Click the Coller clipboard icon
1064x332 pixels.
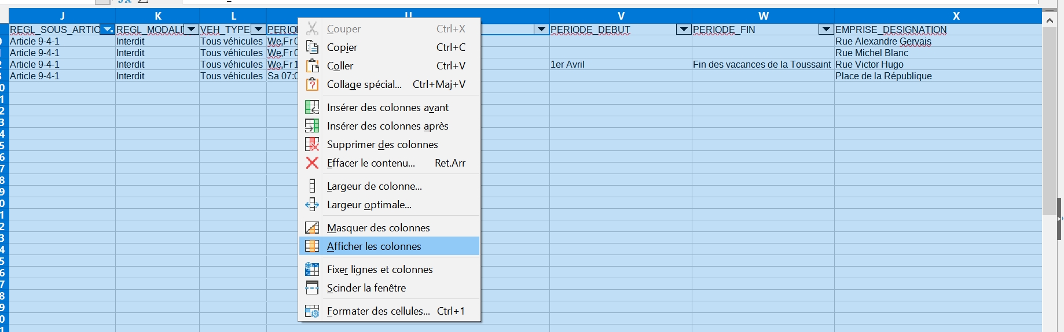tap(312, 66)
